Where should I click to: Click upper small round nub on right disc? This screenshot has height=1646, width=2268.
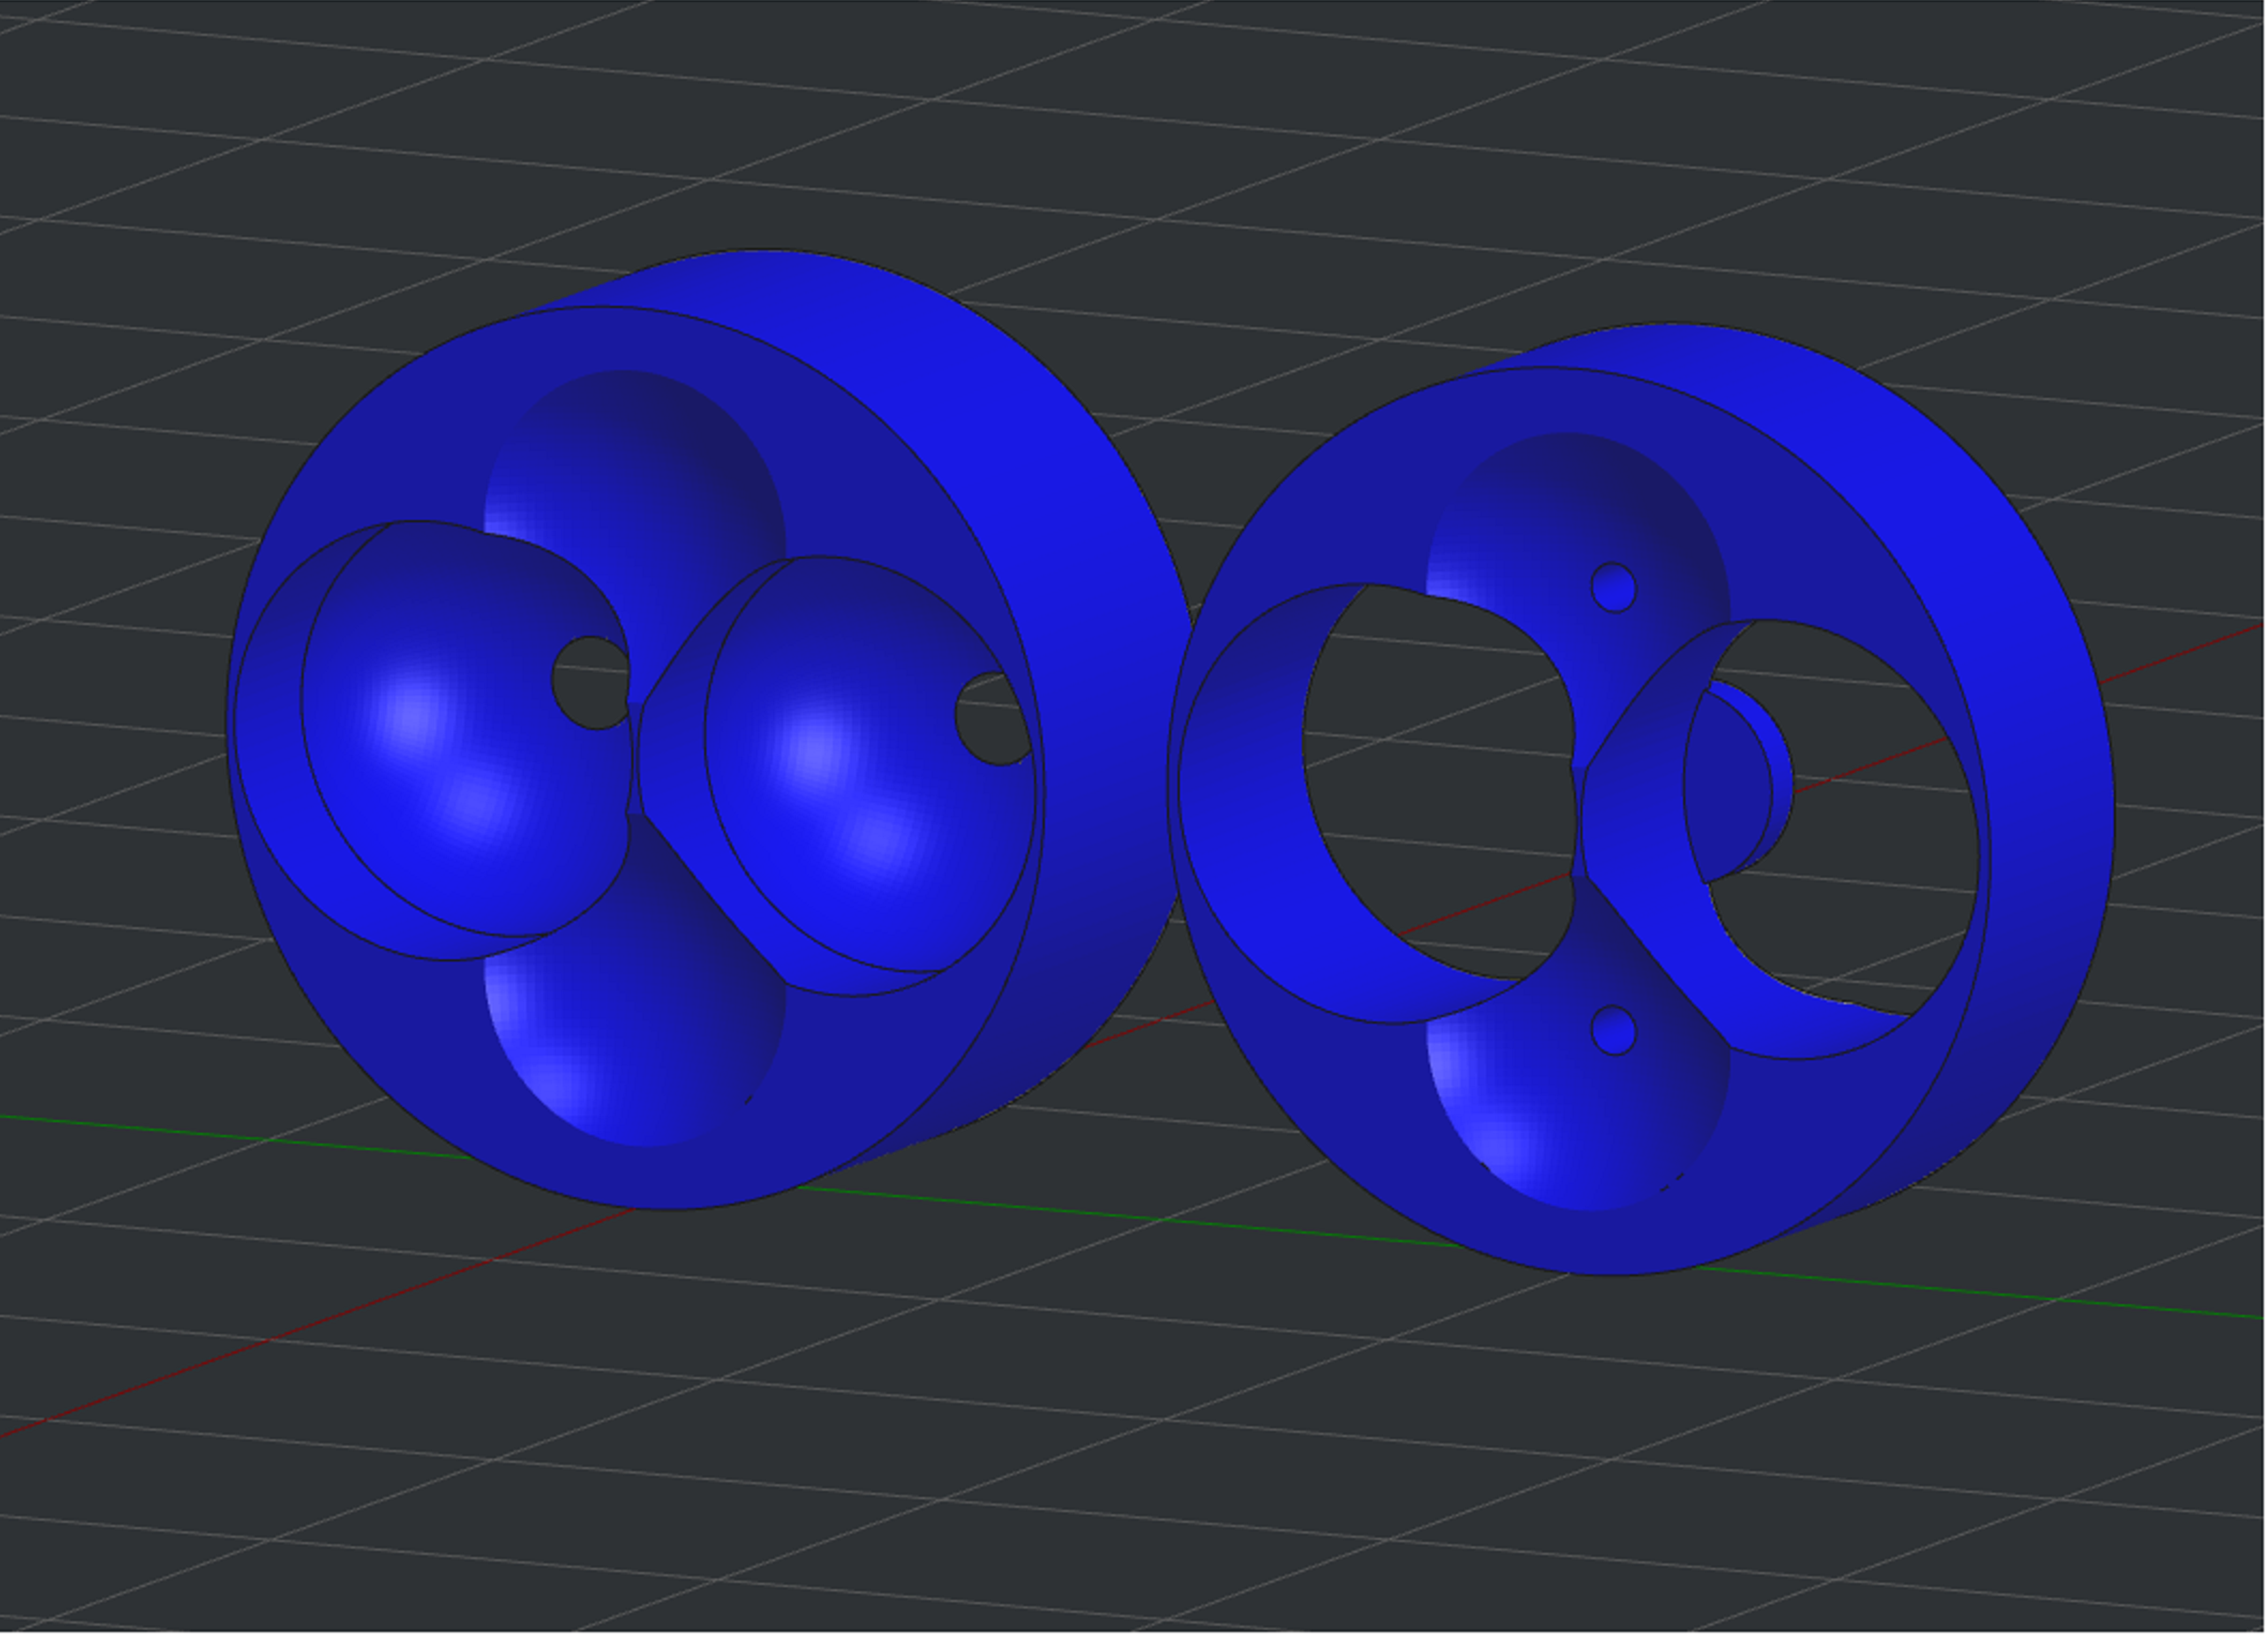[x=1613, y=588]
